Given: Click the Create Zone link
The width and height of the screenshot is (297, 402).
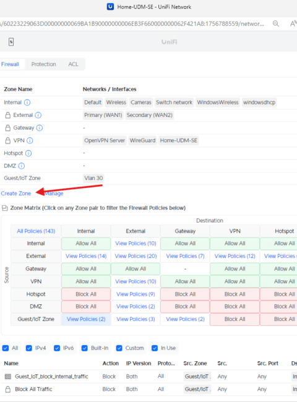Looking at the screenshot, I should [16, 194].
